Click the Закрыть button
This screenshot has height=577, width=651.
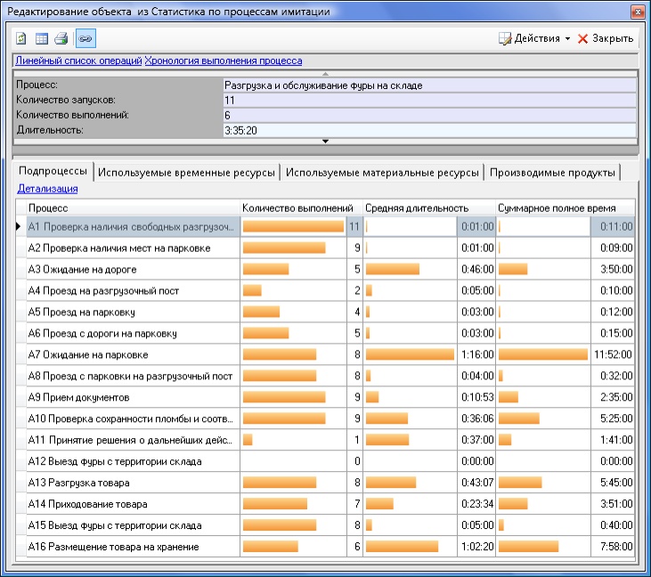[606, 39]
